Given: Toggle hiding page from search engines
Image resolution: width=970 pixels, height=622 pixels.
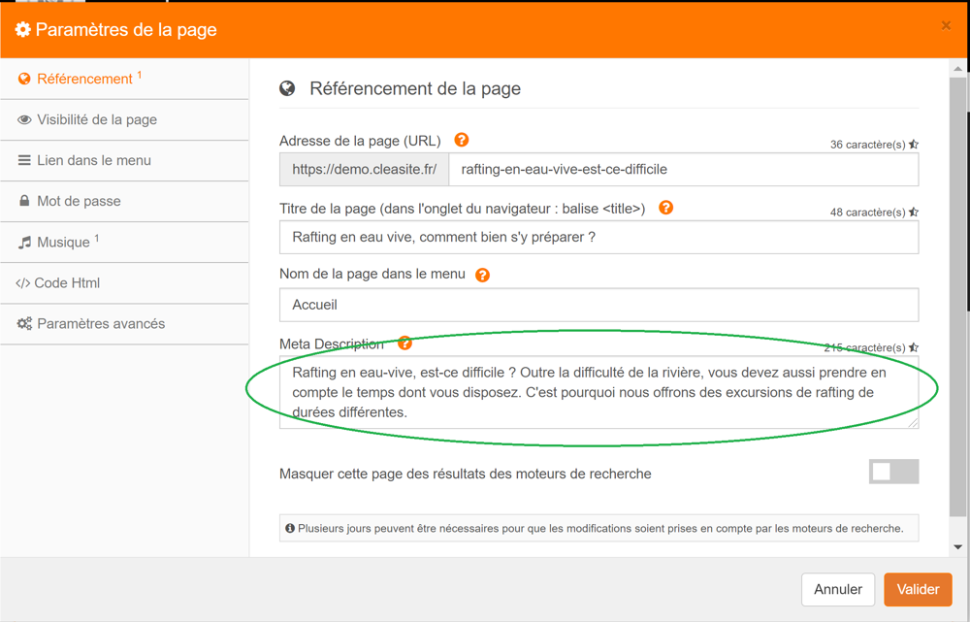Looking at the screenshot, I should pos(893,472).
